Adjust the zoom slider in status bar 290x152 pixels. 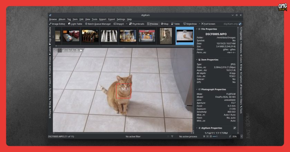coord(220,136)
